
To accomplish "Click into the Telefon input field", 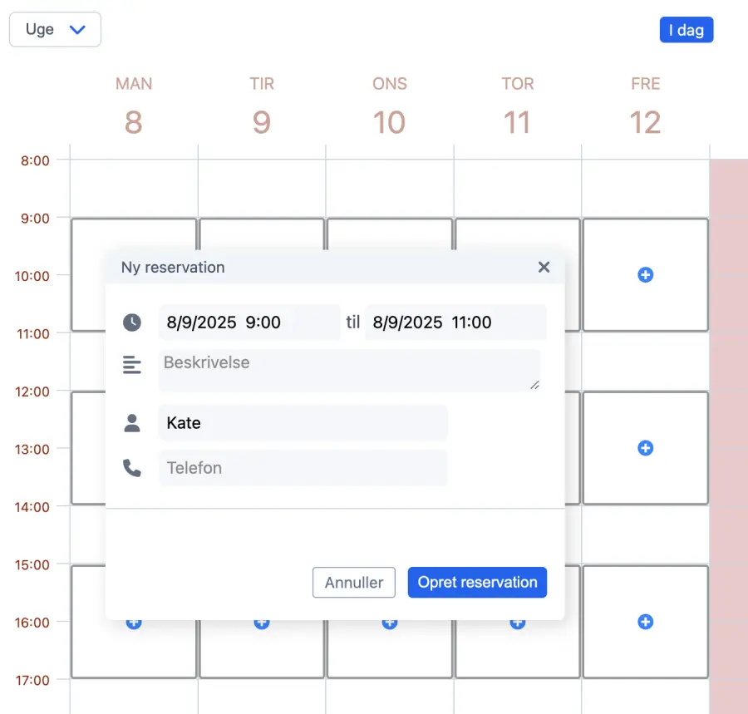I will pos(303,468).
